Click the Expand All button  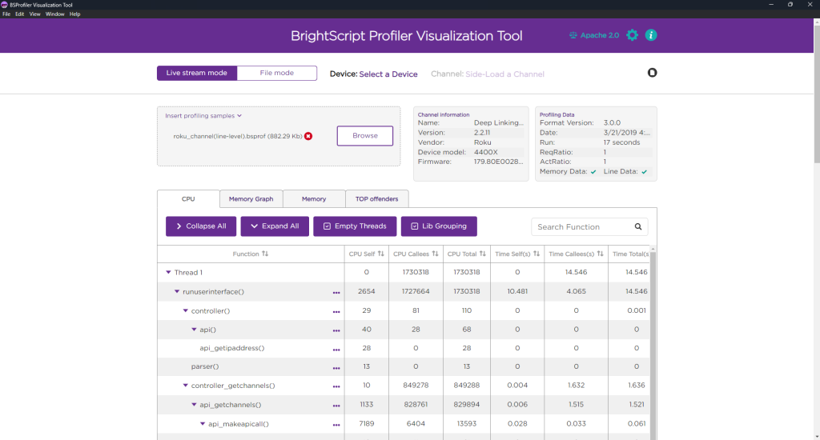[275, 226]
